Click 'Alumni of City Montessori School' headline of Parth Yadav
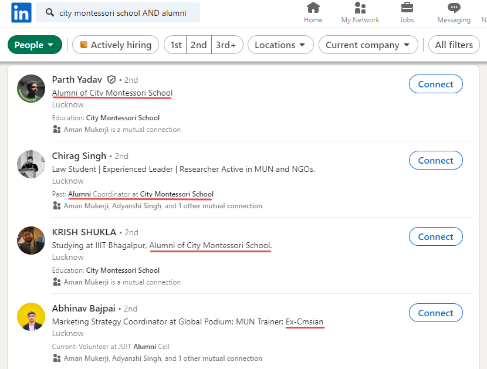Image resolution: width=487 pixels, height=369 pixels. 112,93
